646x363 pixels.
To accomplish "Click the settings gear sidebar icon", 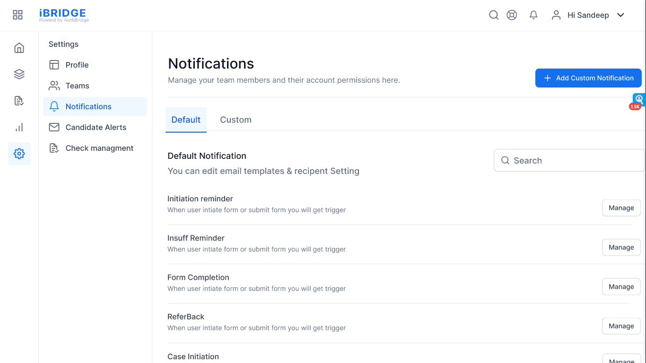I will [x=19, y=154].
